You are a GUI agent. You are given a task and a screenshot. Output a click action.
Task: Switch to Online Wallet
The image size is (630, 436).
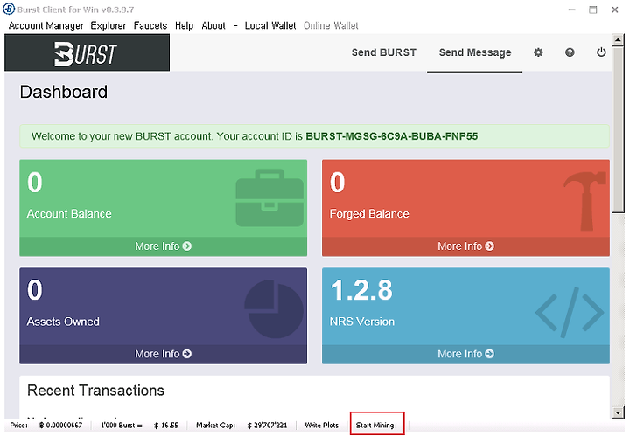click(x=331, y=25)
